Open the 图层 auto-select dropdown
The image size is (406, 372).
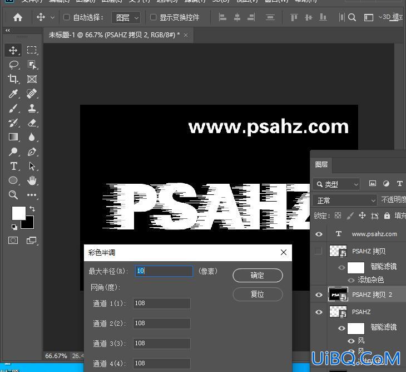pyautogui.click(x=126, y=18)
